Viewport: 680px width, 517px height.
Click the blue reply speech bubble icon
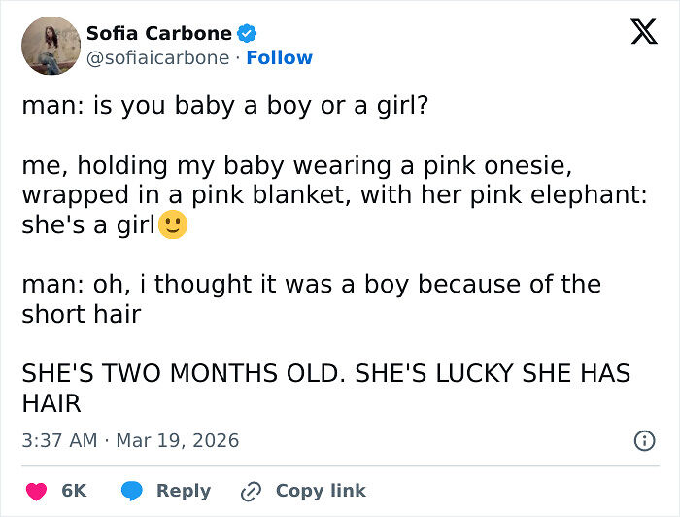click(x=132, y=491)
